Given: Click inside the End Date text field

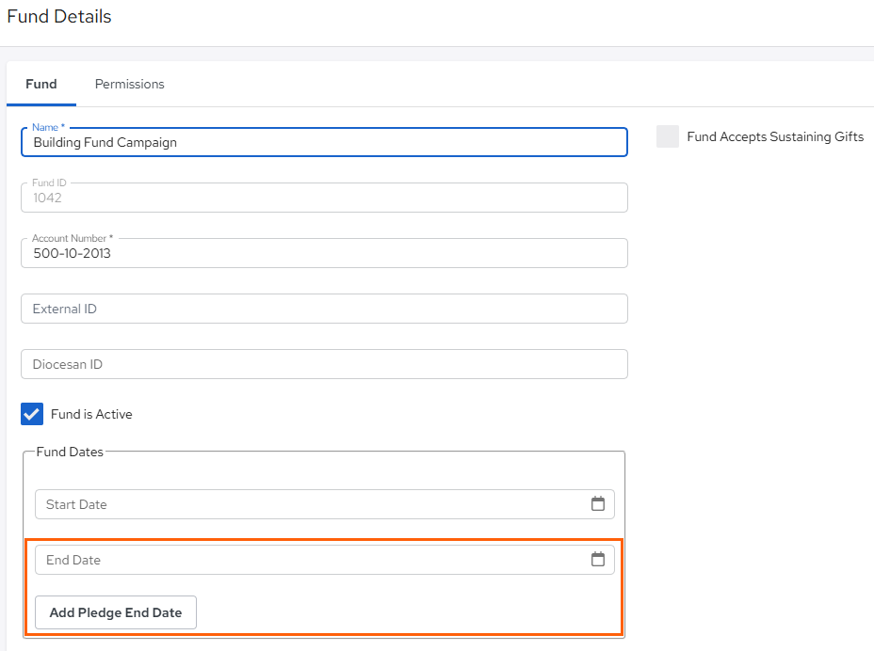Looking at the screenshot, I should click(312, 560).
